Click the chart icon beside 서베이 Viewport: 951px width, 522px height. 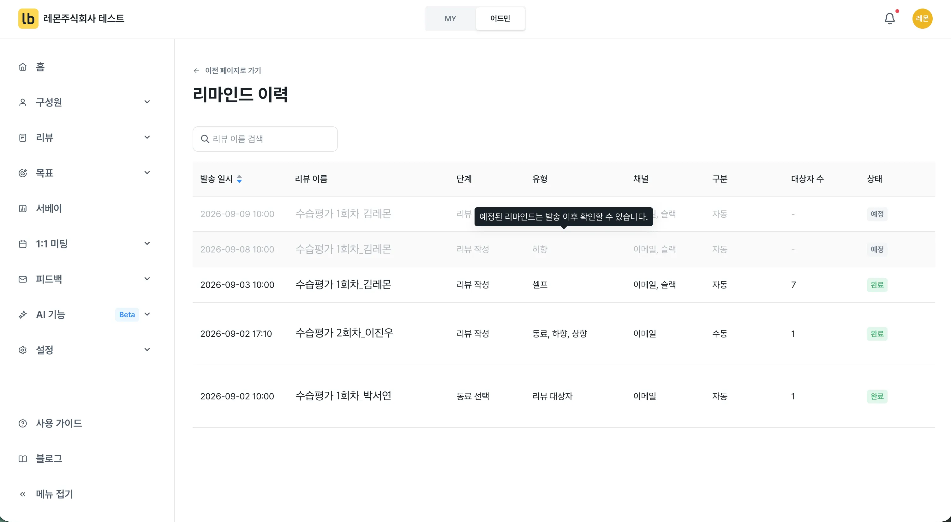23,208
